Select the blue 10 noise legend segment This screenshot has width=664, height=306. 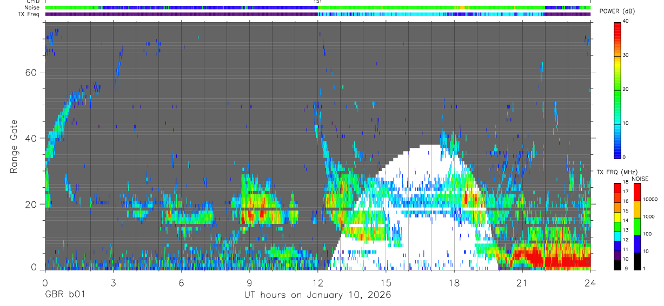[637, 244]
